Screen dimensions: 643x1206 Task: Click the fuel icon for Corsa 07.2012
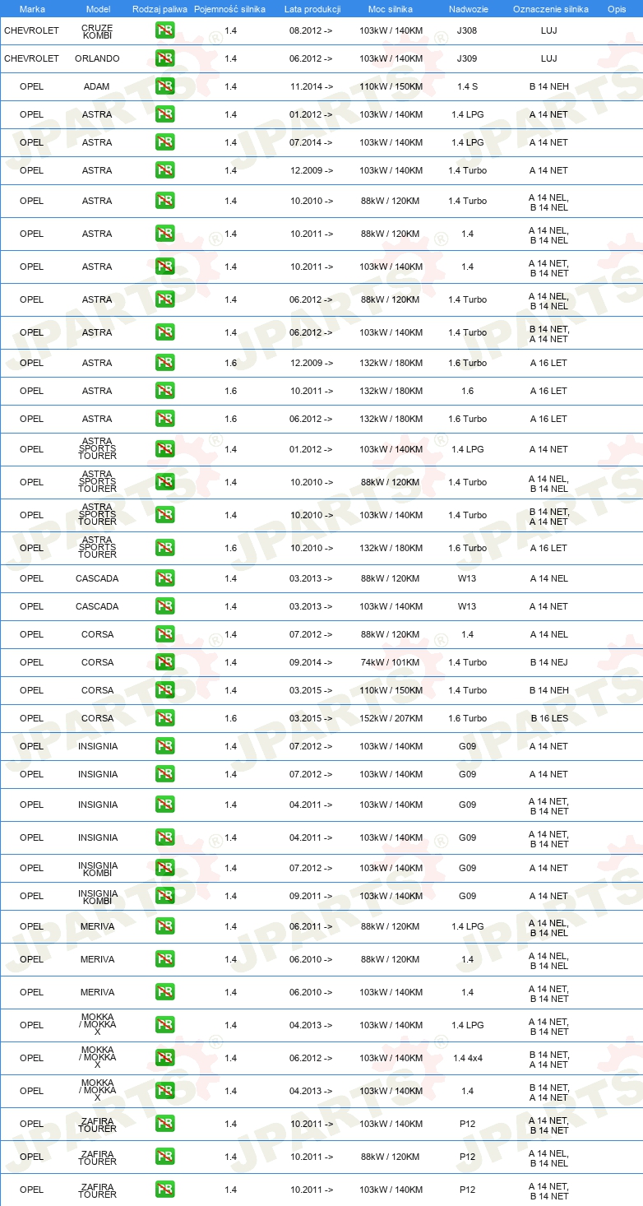164,634
